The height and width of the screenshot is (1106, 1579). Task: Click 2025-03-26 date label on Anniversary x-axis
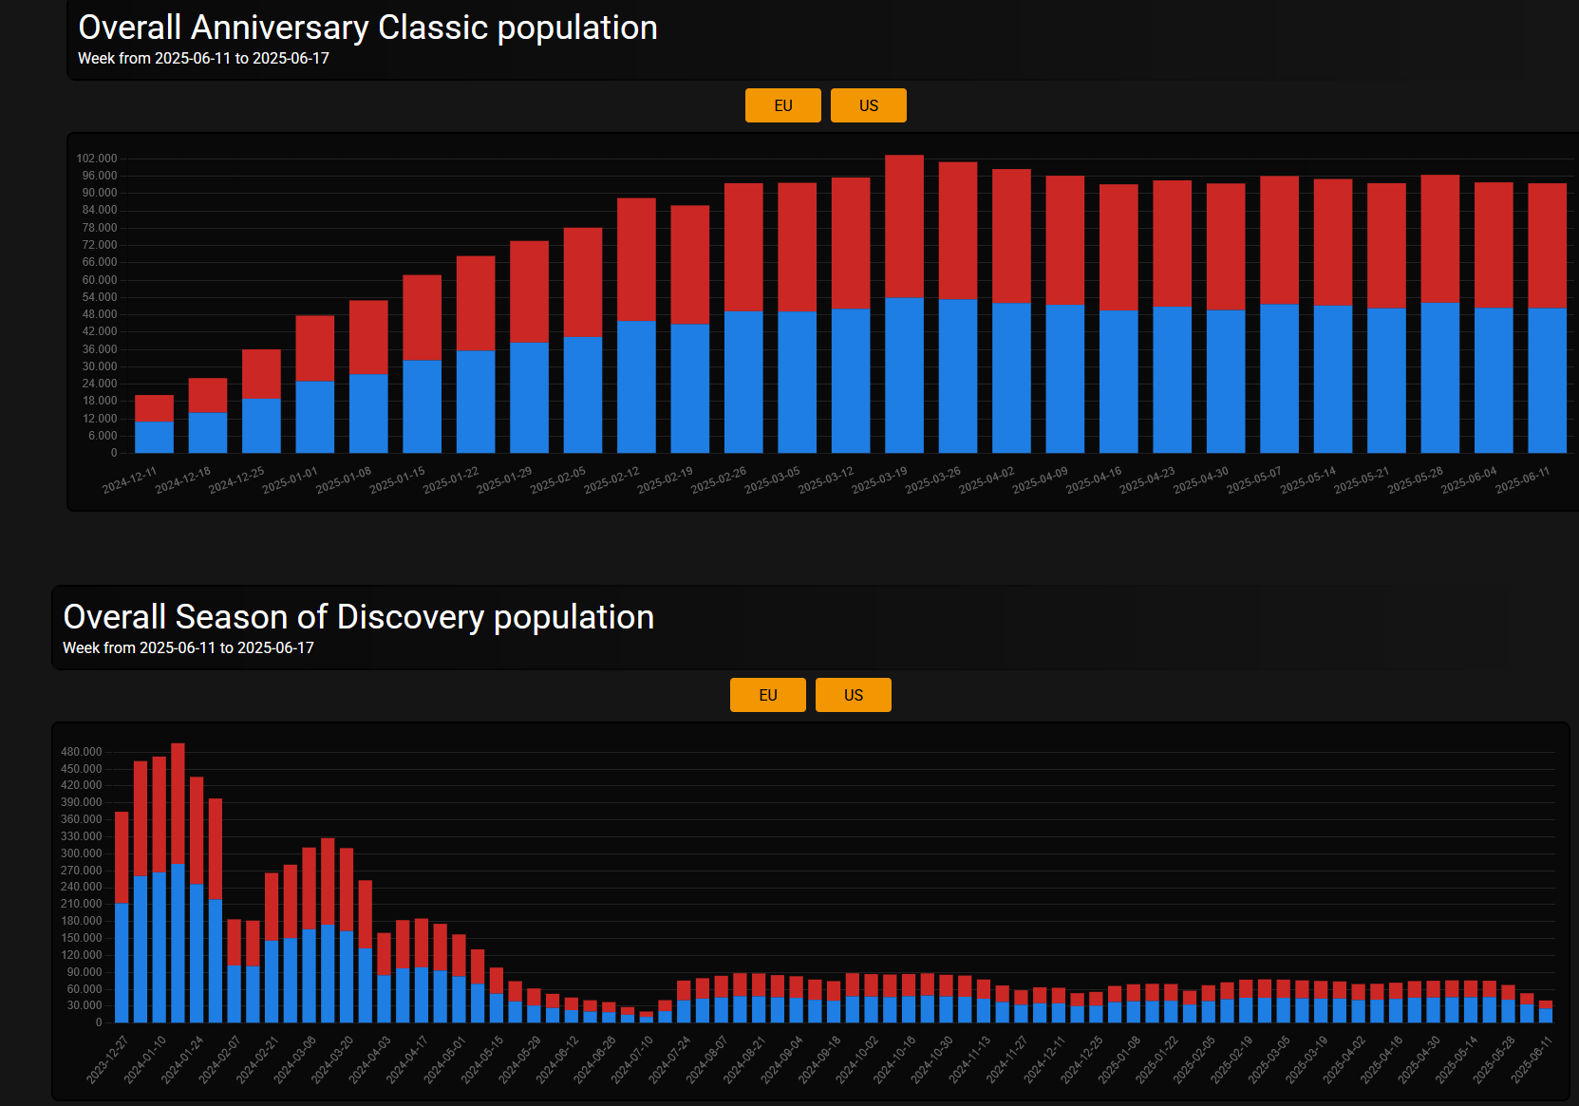pyautogui.click(x=933, y=479)
